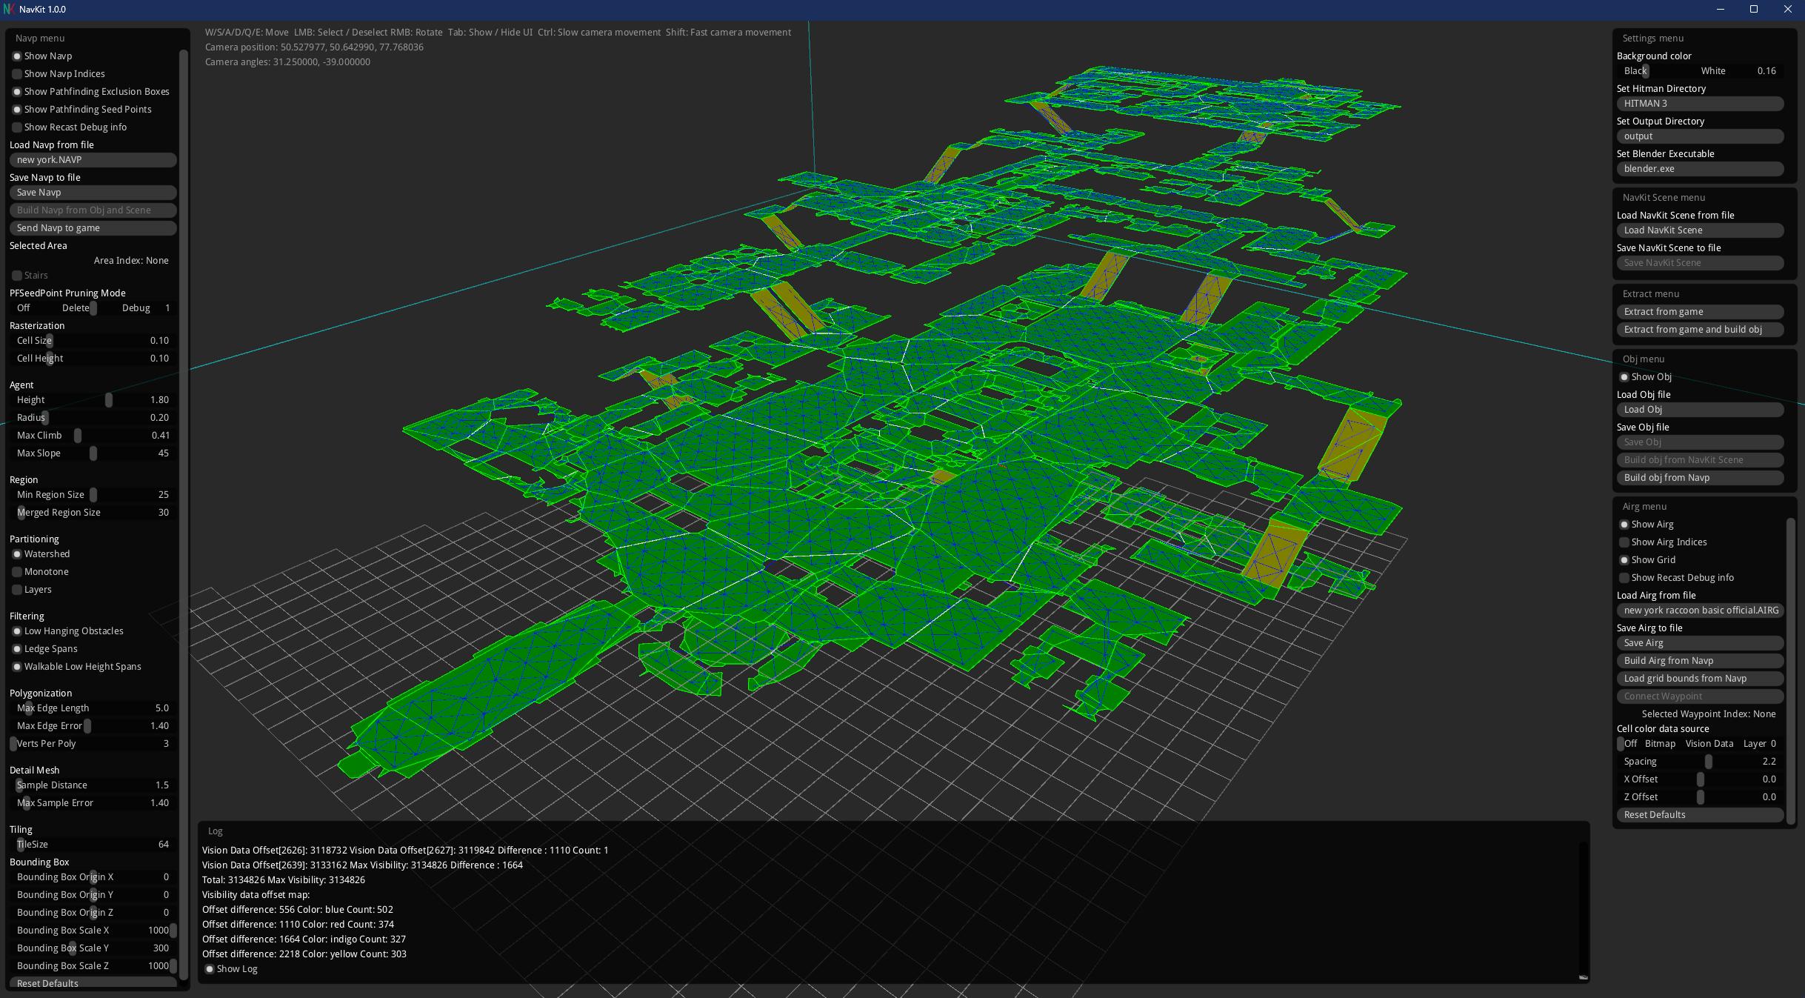Toggle Show Obj checkbox
Screen dimensions: 1805x998
(x=1624, y=377)
